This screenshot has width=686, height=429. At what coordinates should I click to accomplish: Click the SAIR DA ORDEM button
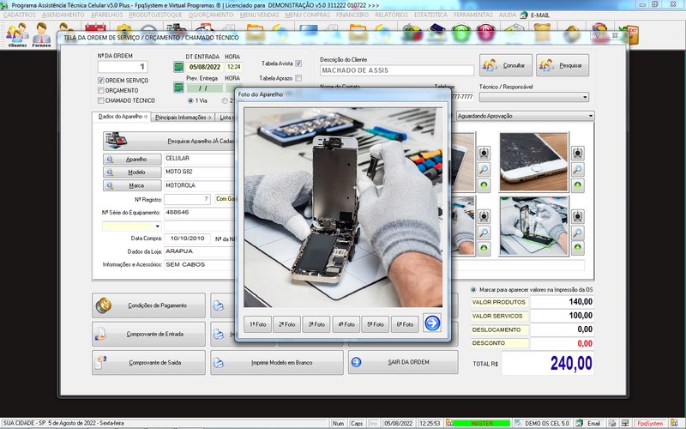[x=403, y=362]
